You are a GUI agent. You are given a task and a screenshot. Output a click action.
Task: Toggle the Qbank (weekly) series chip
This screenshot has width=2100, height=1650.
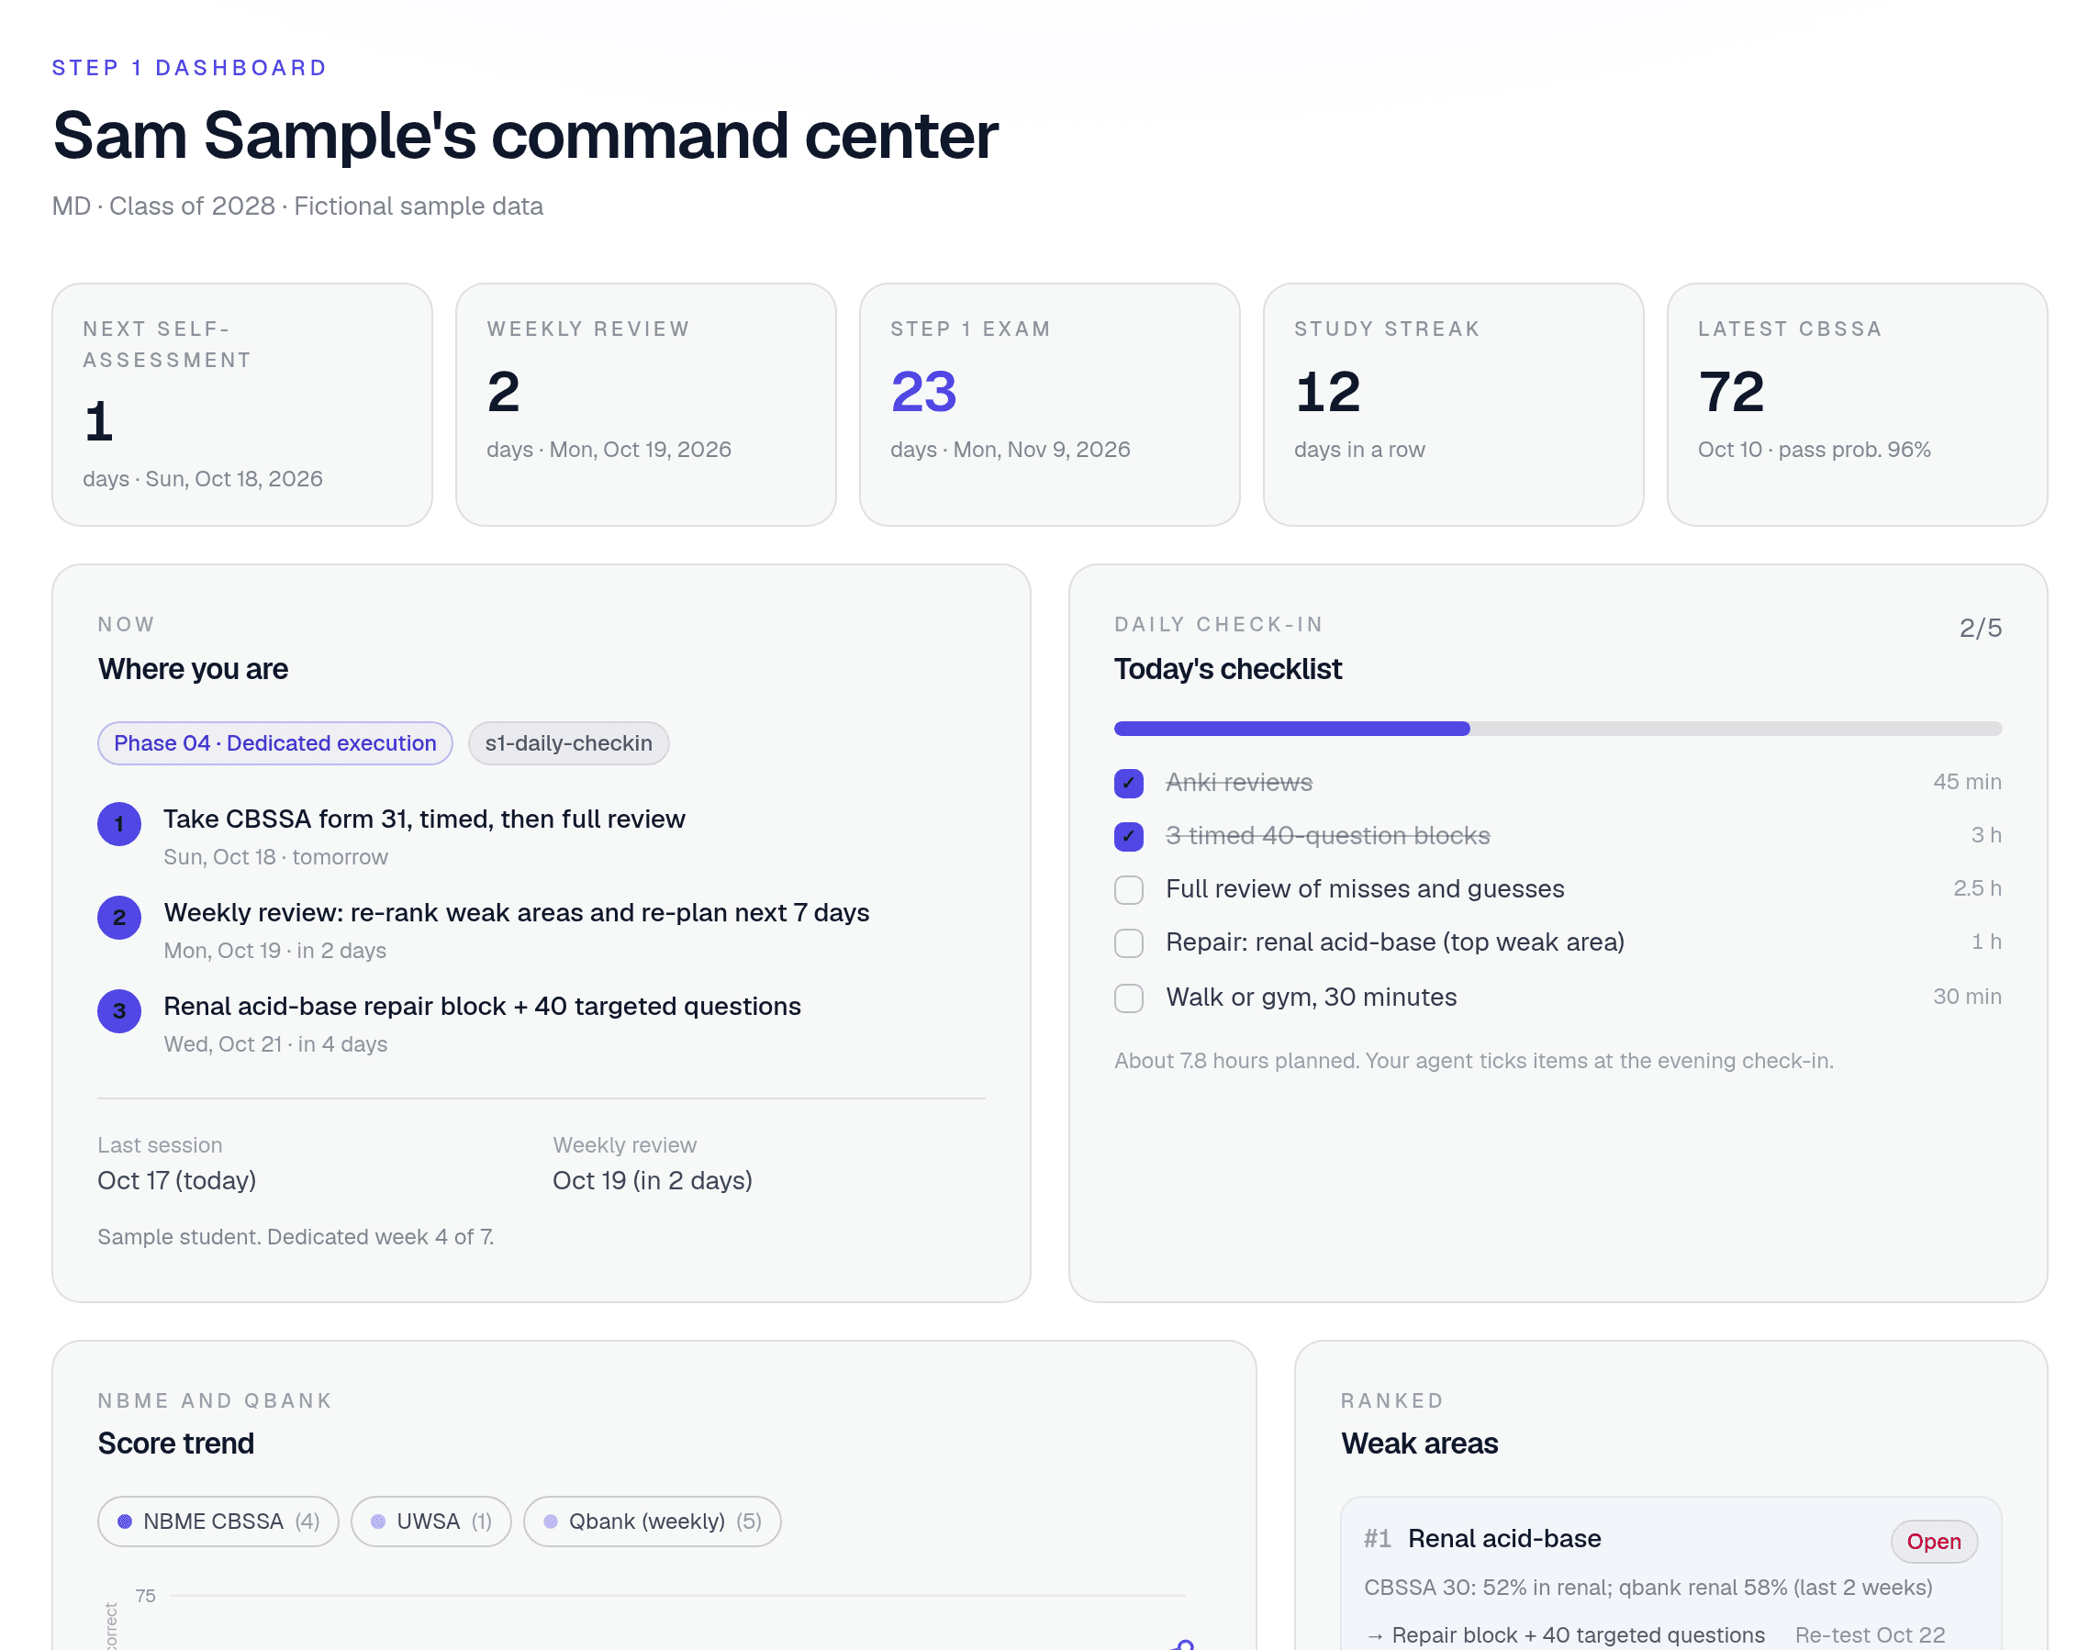(x=652, y=1522)
